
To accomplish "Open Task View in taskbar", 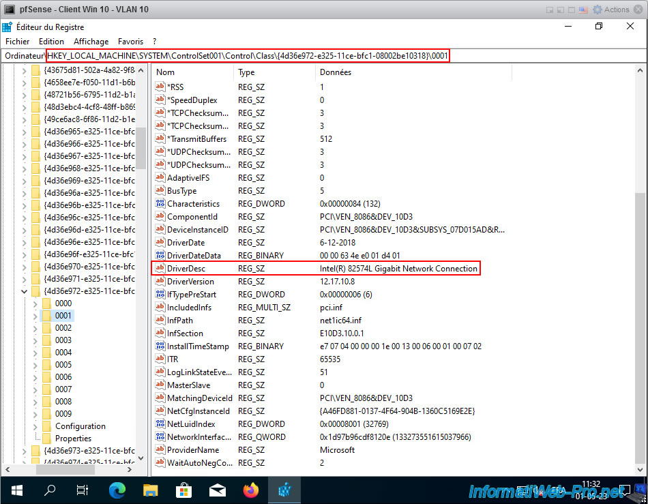I will click(x=83, y=490).
